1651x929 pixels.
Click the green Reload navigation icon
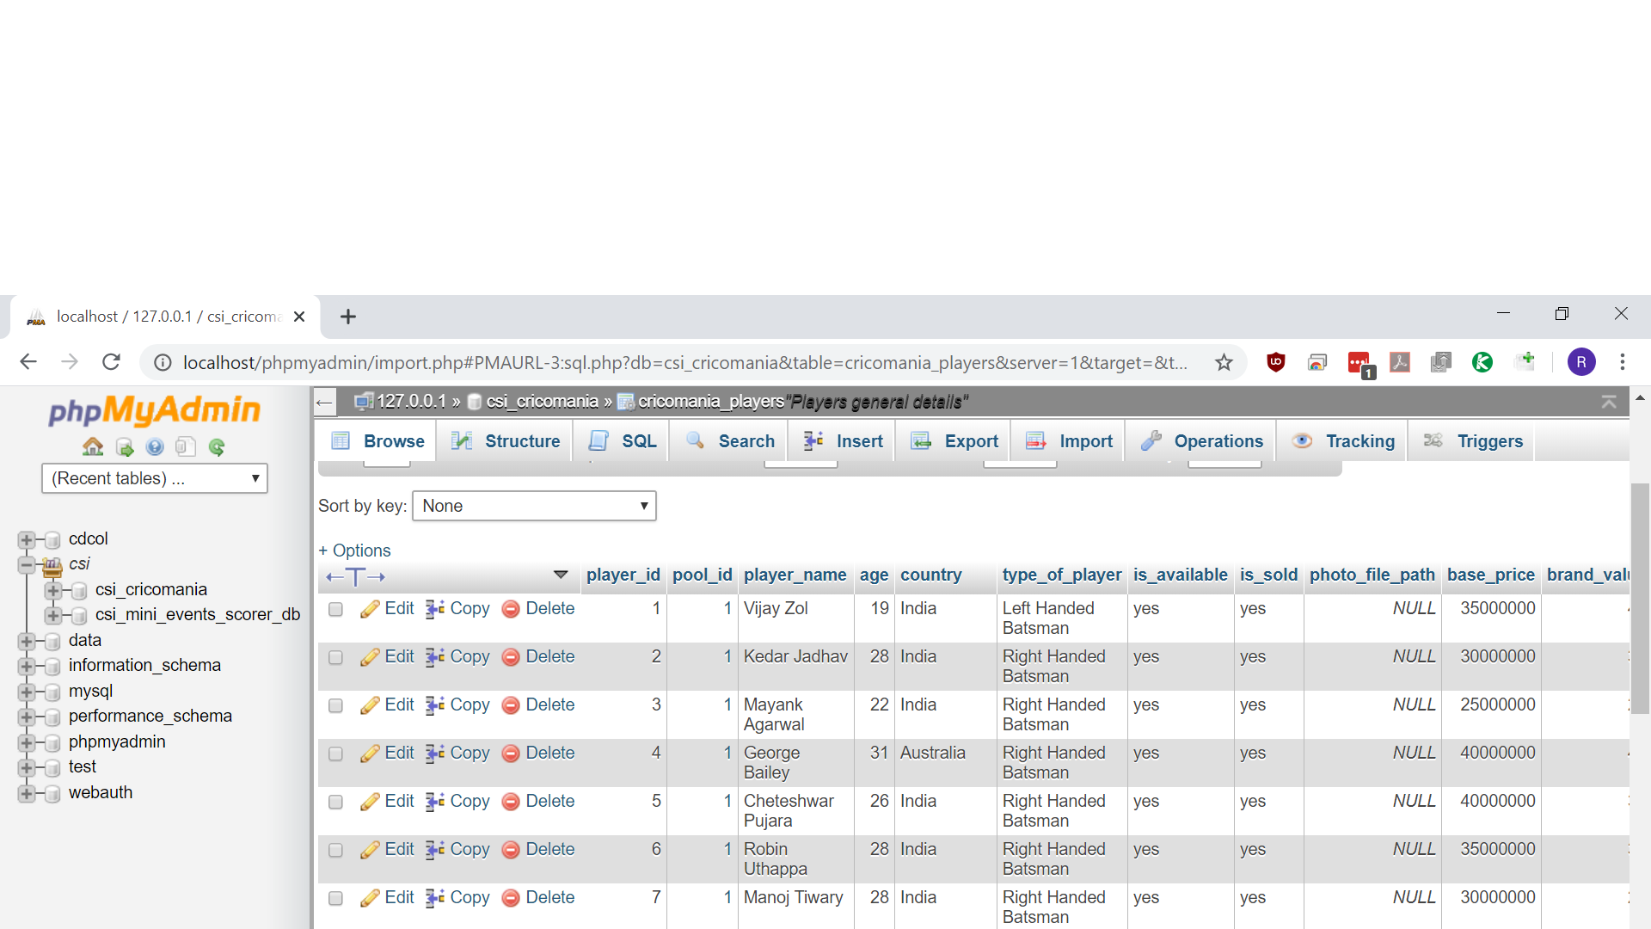217,446
